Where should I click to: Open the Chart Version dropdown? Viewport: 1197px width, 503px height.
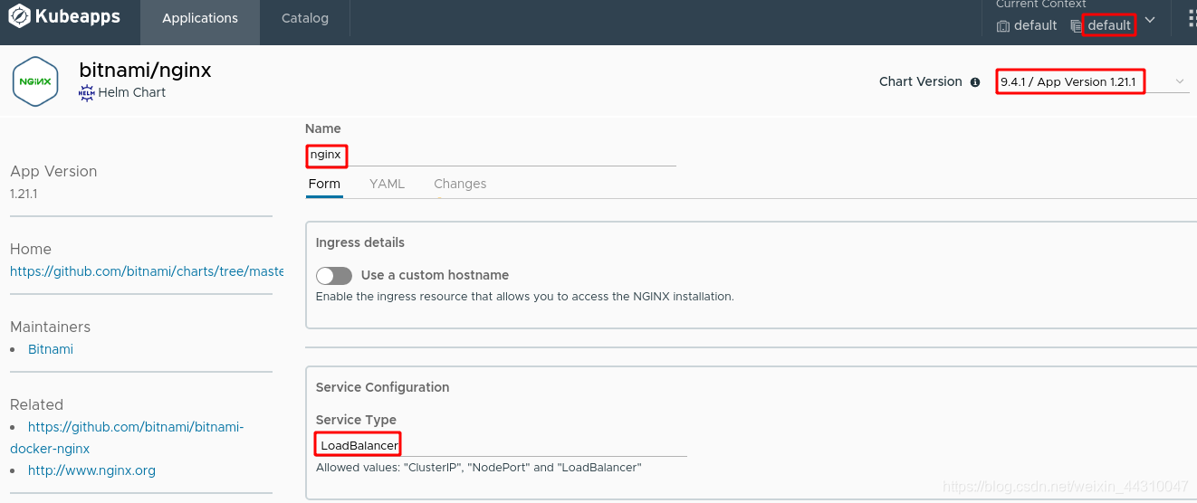(1093, 81)
